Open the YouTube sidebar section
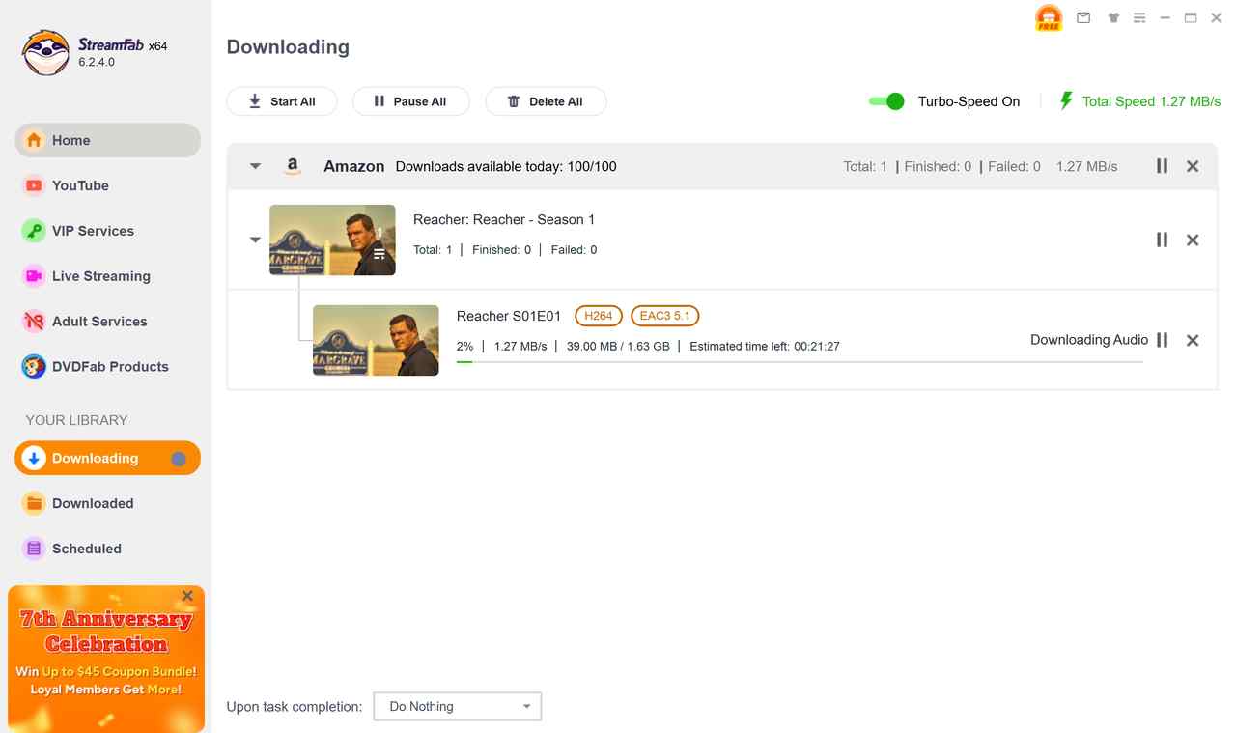 pyautogui.click(x=107, y=185)
